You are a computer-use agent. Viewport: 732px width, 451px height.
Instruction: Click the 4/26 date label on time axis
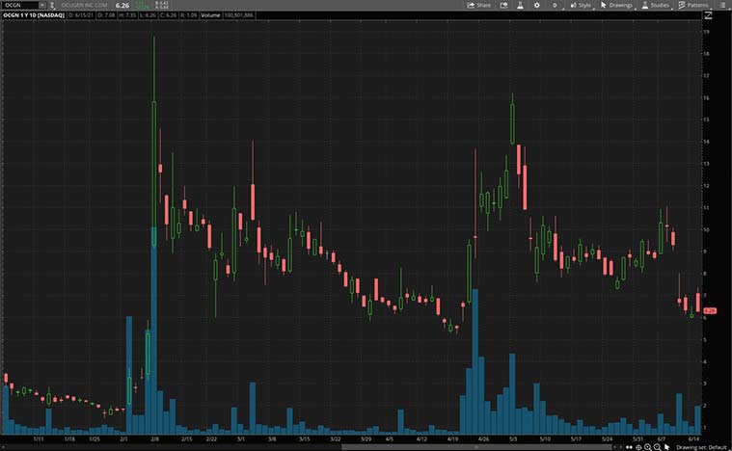click(483, 438)
